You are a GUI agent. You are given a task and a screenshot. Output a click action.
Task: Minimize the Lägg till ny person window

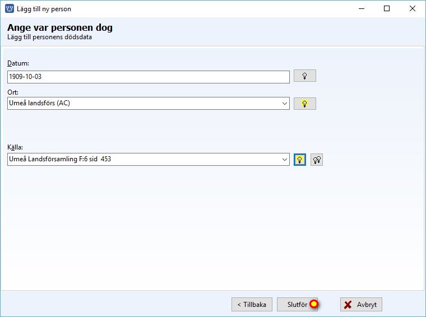click(362, 9)
